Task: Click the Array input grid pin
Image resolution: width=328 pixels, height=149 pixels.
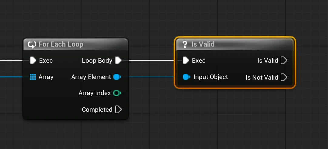Action: point(33,77)
